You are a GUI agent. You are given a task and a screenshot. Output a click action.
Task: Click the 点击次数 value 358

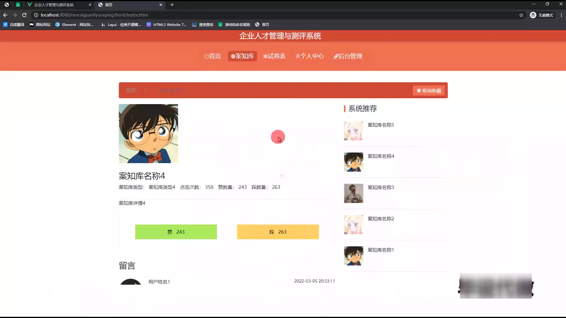tap(209, 187)
